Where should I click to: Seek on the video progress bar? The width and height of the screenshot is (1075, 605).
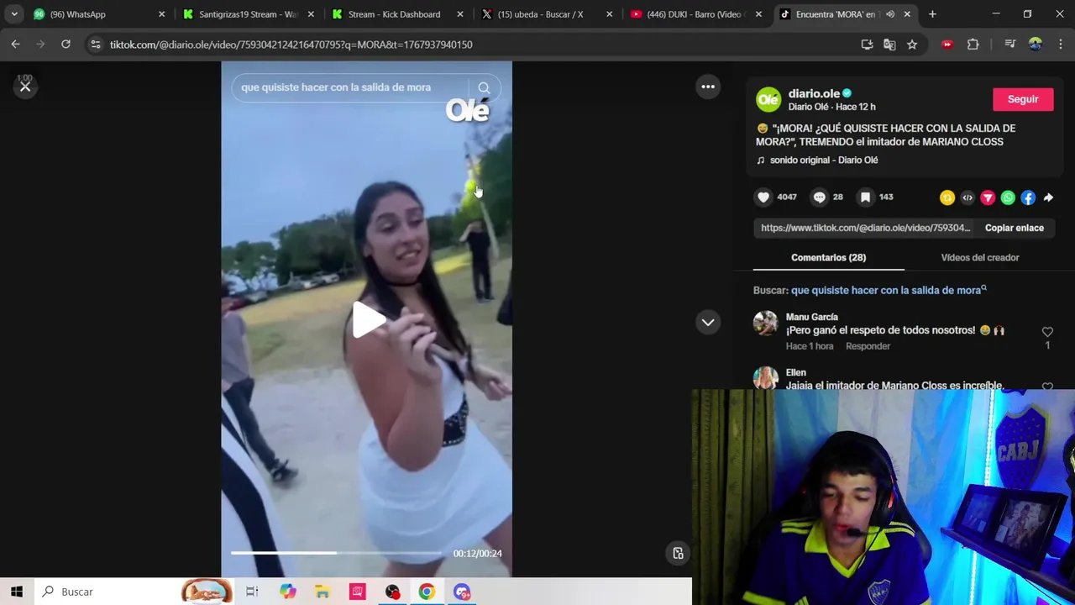336,553
